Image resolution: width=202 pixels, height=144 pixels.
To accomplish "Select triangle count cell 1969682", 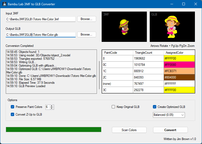I will (x=148, y=58).
